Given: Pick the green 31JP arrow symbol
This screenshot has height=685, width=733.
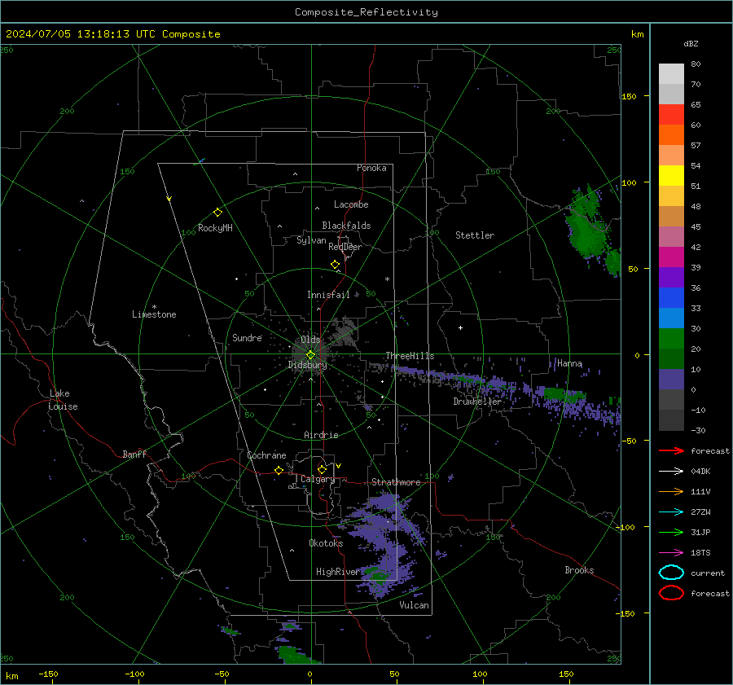Looking at the screenshot, I should coord(671,532).
